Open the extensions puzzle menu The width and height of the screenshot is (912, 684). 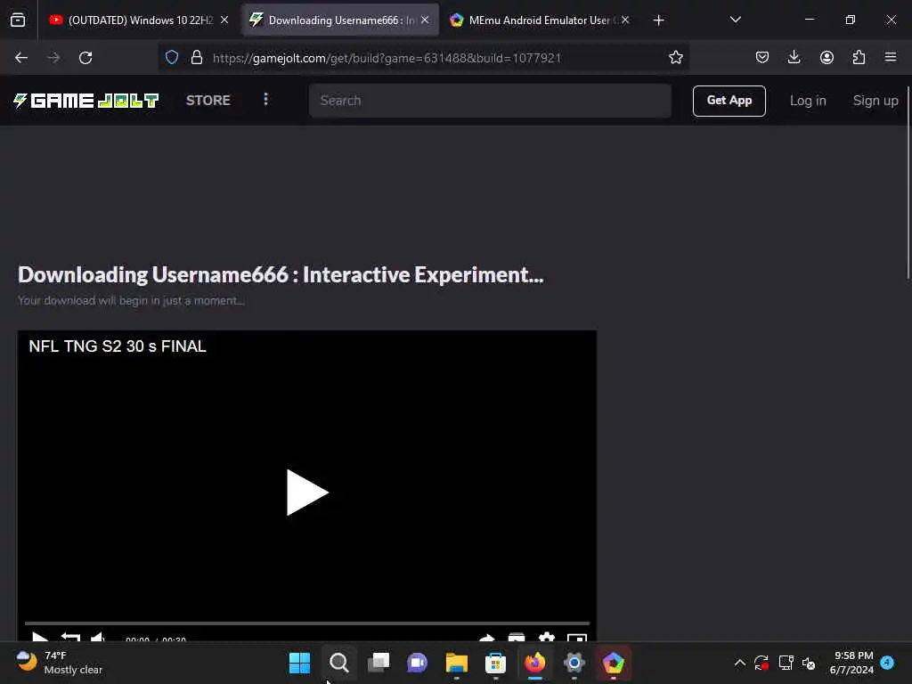(x=859, y=57)
